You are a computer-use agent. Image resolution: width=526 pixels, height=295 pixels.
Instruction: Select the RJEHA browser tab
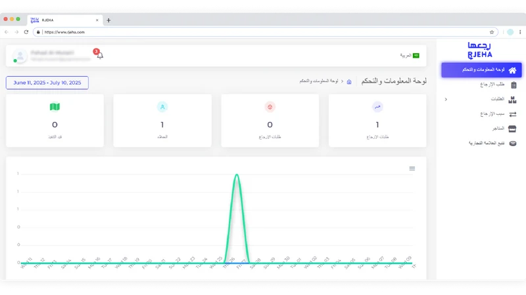click(x=64, y=20)
